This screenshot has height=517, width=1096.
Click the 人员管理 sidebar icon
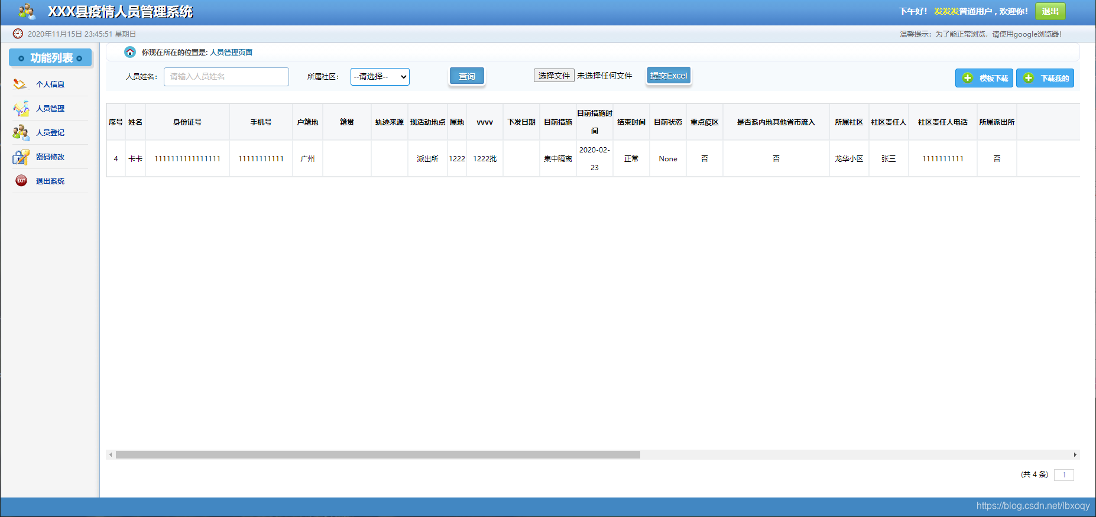click(21, 108)
